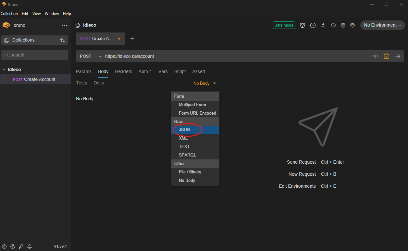Open collection settings gear in top toolbar
408x251 pixels.
[343, 25]
